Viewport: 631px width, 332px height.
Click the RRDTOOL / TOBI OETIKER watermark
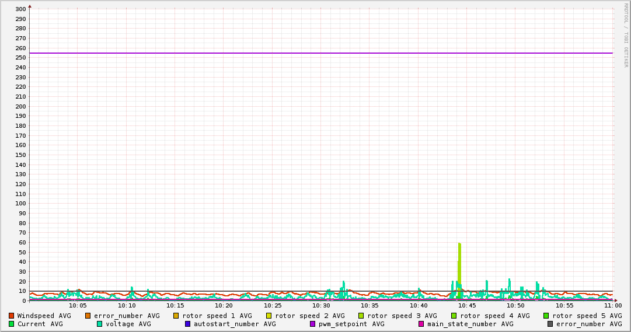[x=626, y=35]
